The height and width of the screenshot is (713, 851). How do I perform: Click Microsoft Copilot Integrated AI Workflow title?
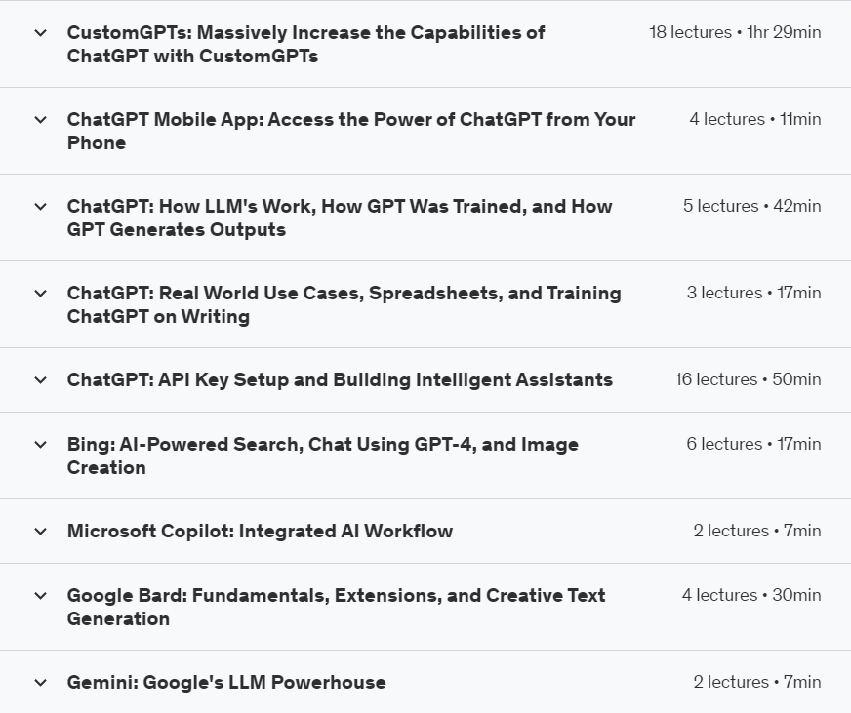pos(260,532)
